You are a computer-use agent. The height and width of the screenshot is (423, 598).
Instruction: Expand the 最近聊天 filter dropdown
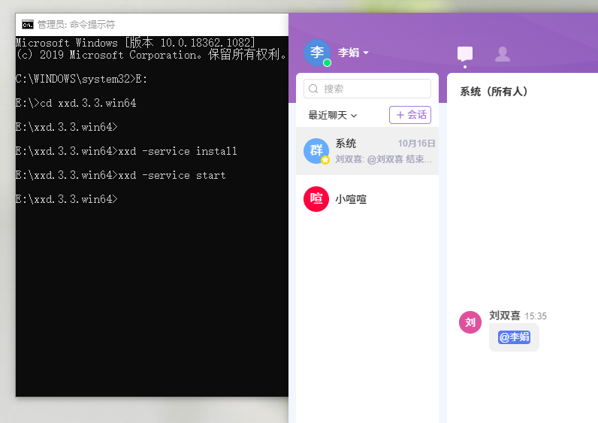tap(333, 115)
